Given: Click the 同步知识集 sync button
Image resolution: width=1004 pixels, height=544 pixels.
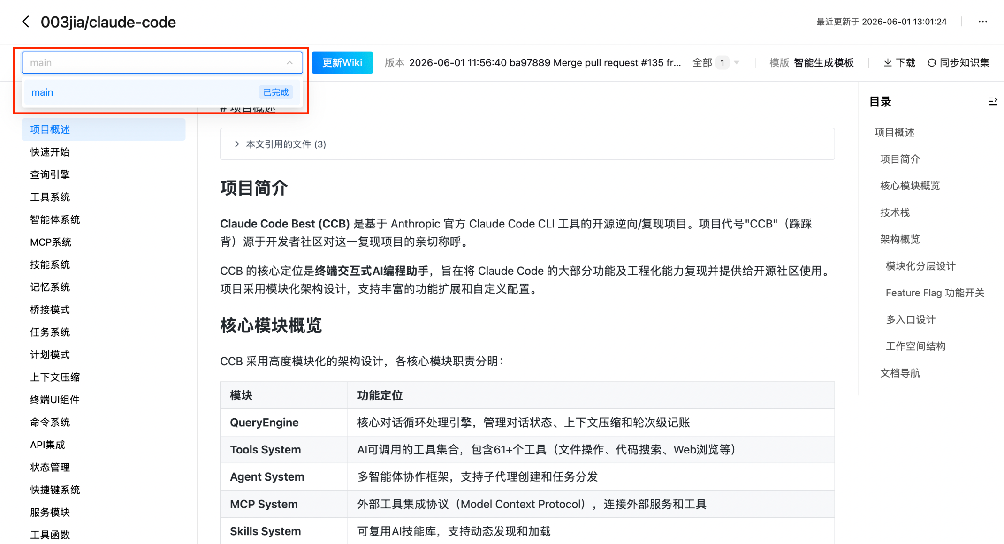Looking at the screenshot, I should [x=958, y=63].
